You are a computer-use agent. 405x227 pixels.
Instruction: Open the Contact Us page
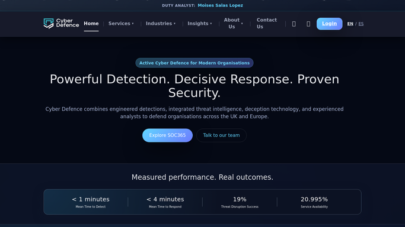pos(267,24)
